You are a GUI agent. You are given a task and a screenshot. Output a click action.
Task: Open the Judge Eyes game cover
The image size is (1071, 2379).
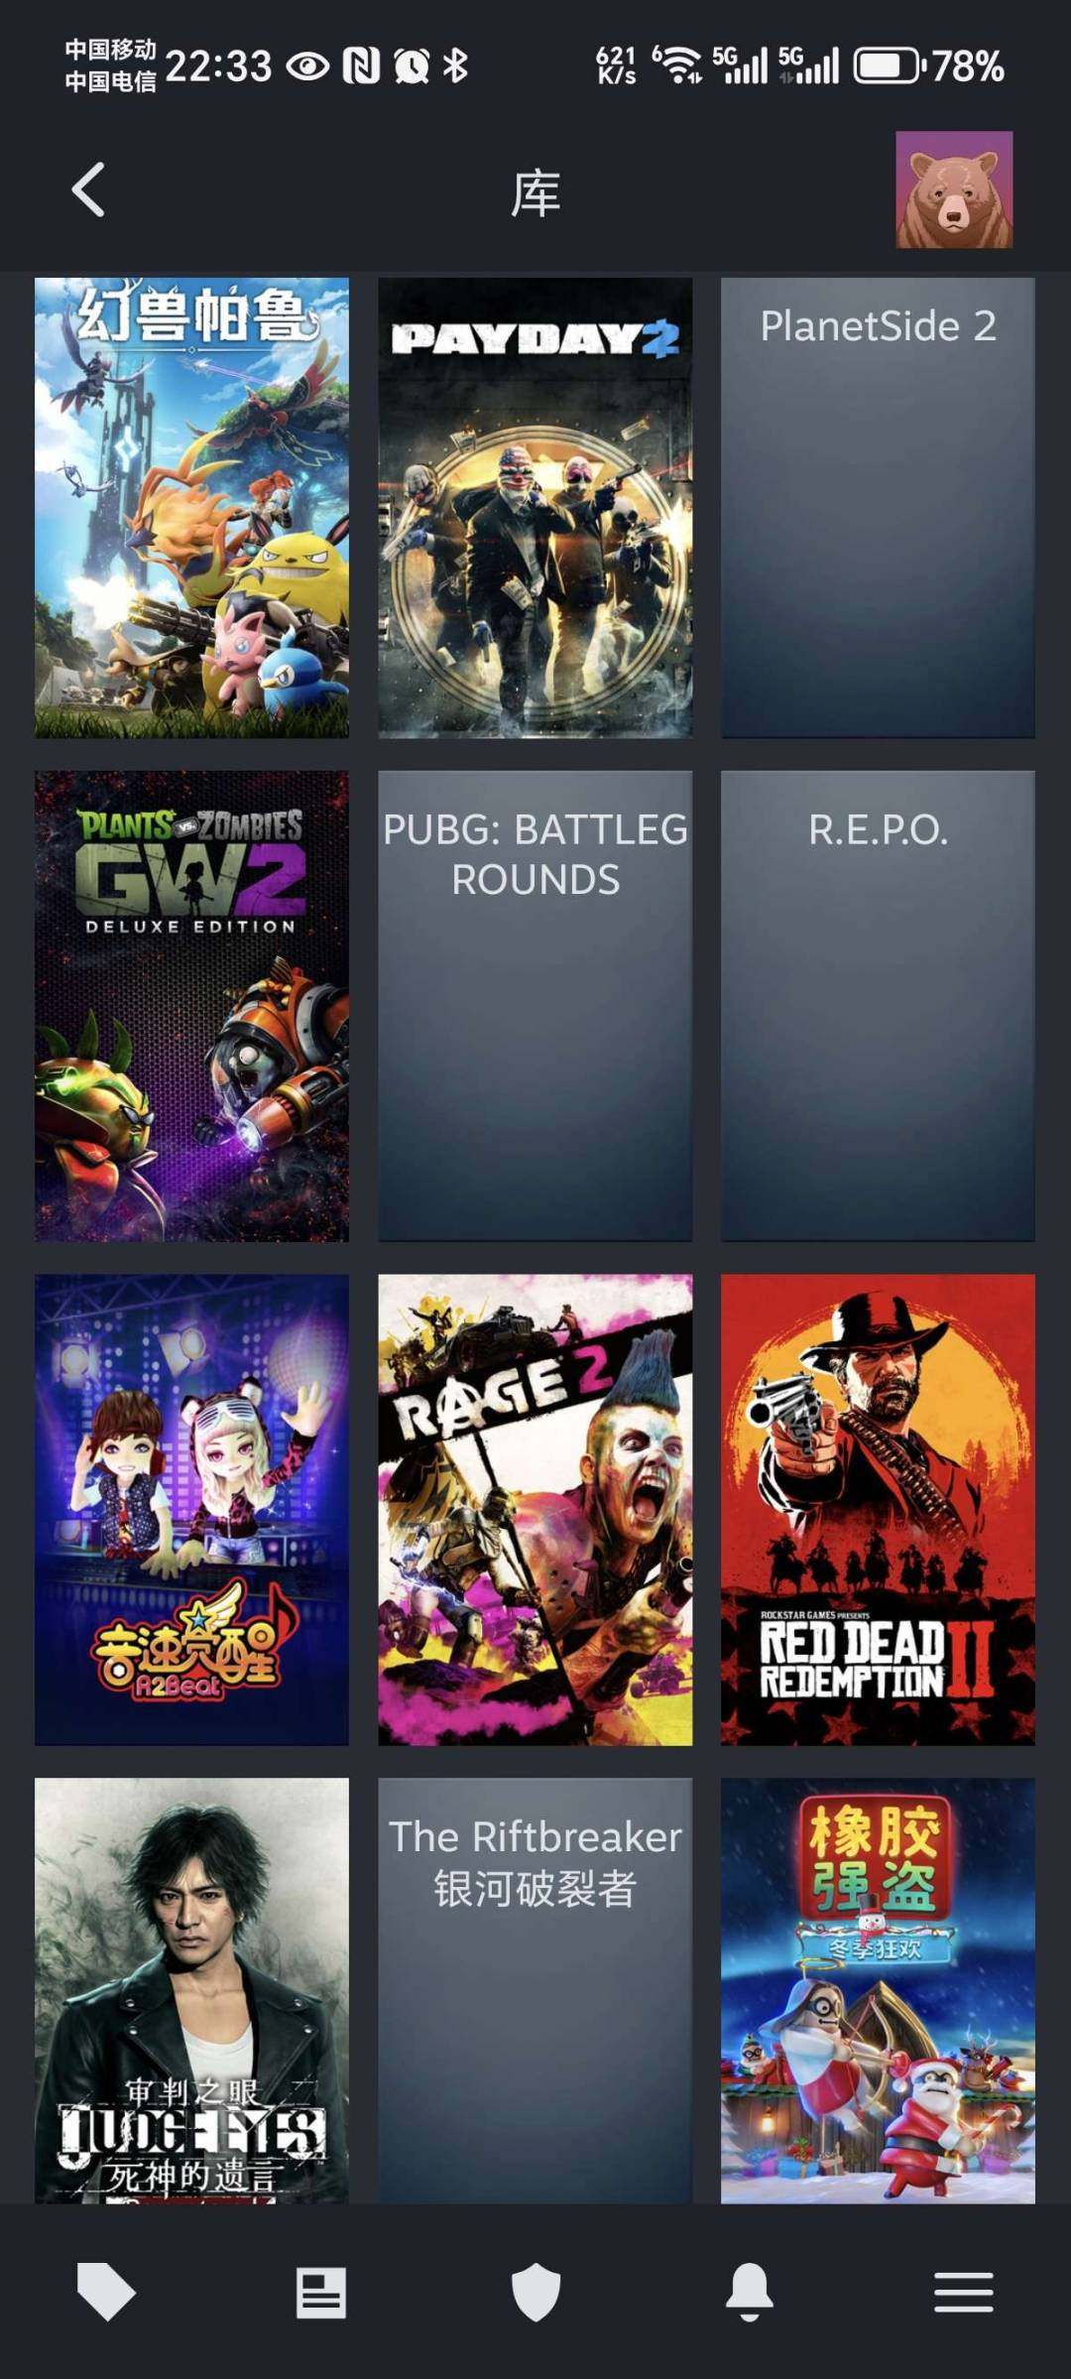click(191, 1990)
